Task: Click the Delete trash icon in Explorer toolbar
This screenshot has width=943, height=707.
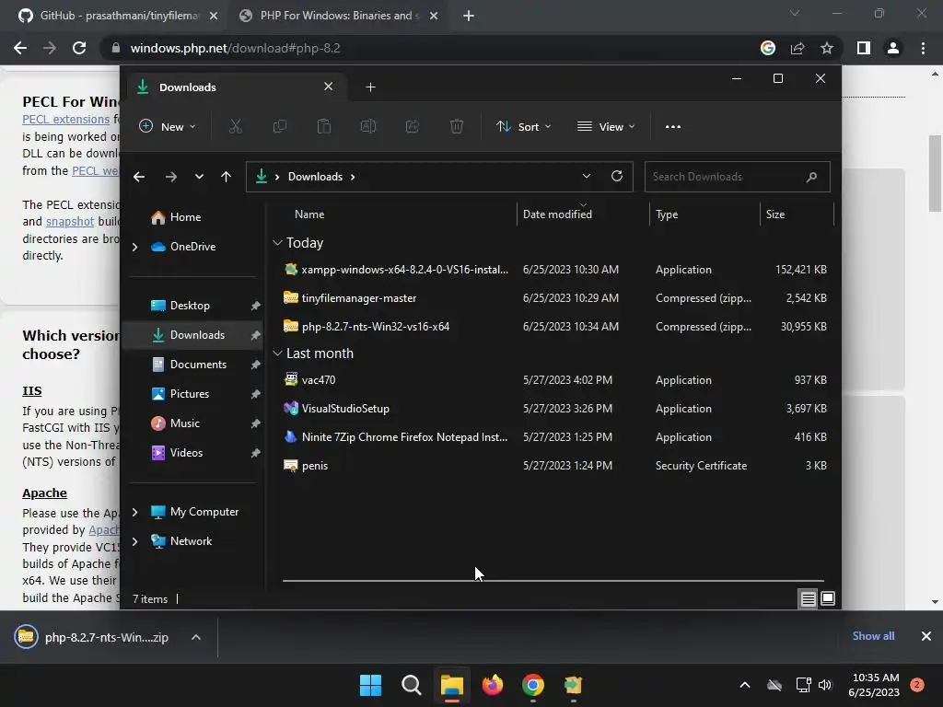Action: click(457, 126)
